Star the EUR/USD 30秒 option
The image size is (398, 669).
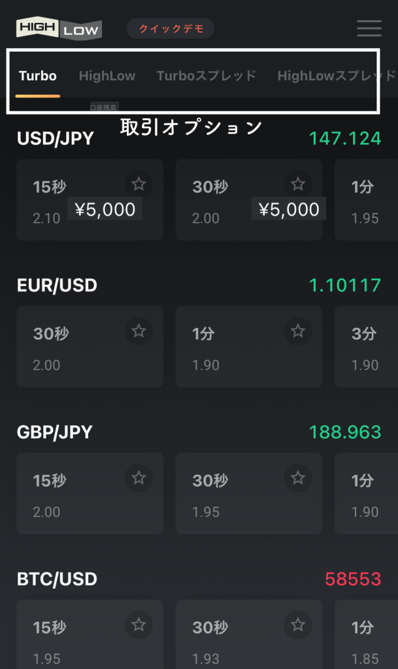tap(139, 331)
